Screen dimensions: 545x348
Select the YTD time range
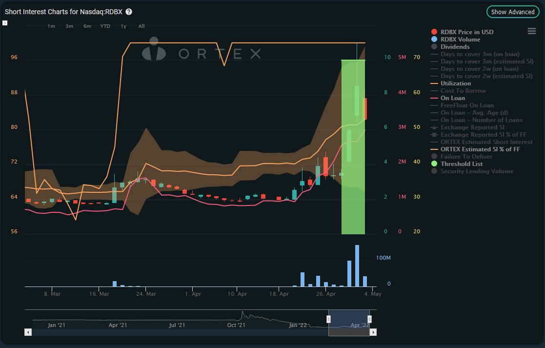click(x=105, y=26)
